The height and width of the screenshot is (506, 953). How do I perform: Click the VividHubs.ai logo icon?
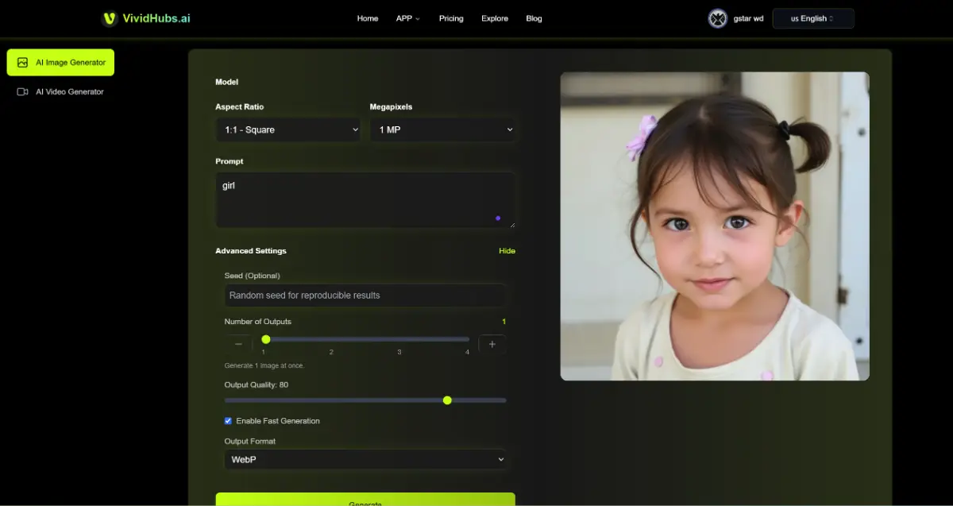(x=110, y=18)
